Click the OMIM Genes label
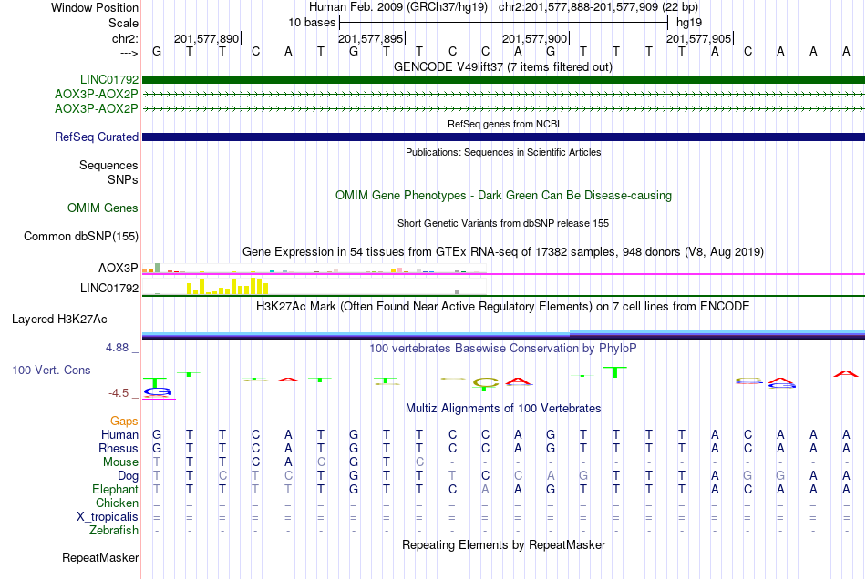The width and height of the screenshot is (866, 579). tap(102, 208)
